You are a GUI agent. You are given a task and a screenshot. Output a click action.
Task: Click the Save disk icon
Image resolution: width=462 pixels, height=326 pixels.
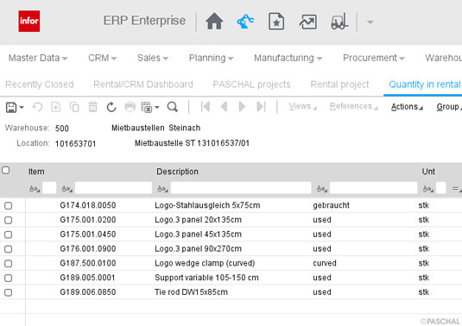11,107
